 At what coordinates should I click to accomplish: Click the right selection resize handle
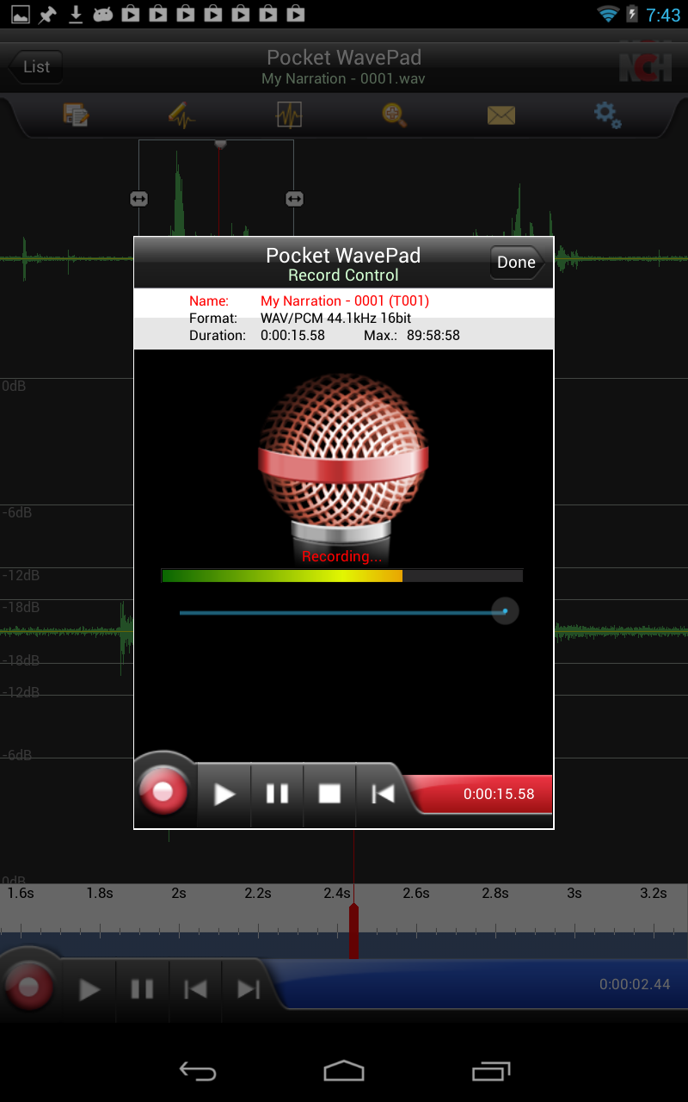click(x=294, y=199)
